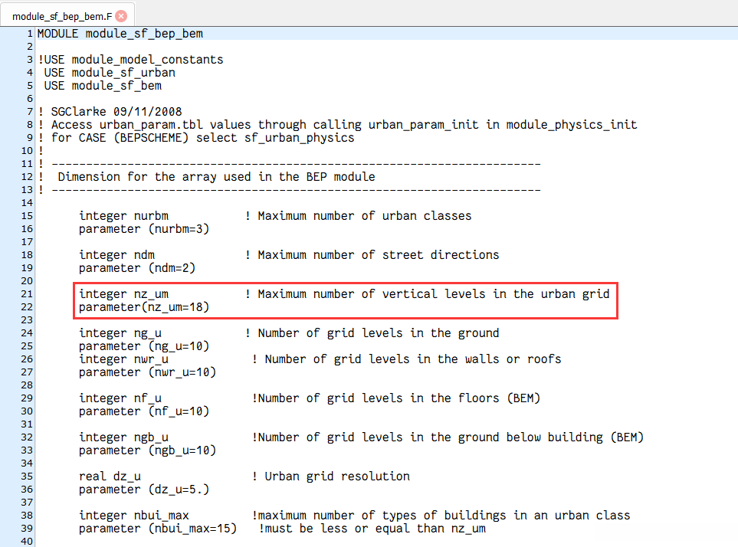
Task: Click line '!USE module_model_constants'
Action: point(130,60)
